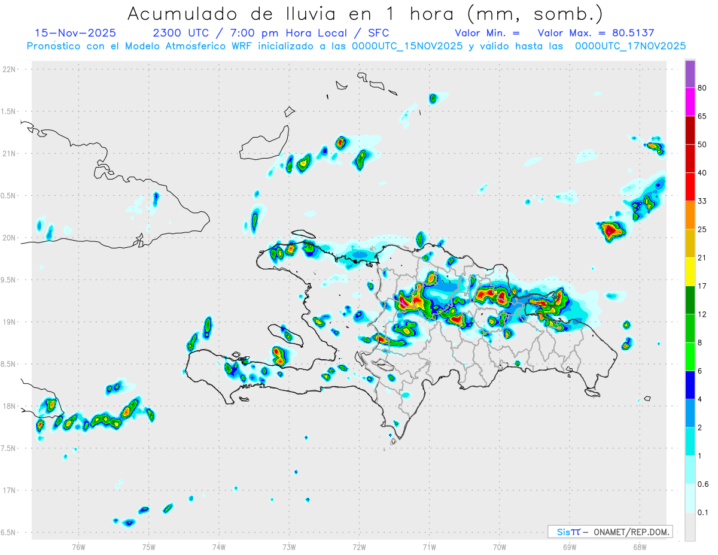
Task: Click the longitude label "68W"
Action: [x=640, y=547]
